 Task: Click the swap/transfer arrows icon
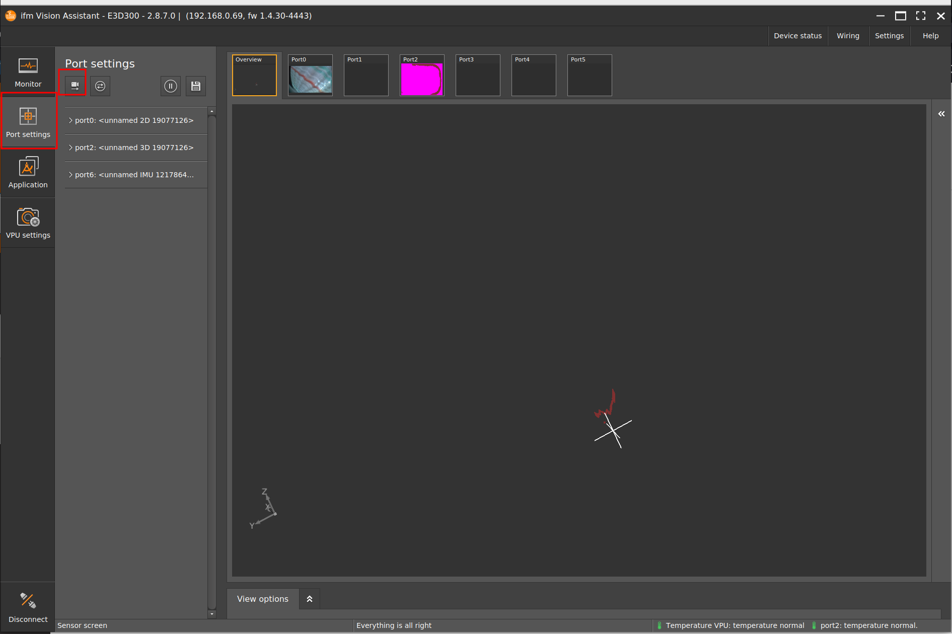pyautogui.click(x=100, y=86)
